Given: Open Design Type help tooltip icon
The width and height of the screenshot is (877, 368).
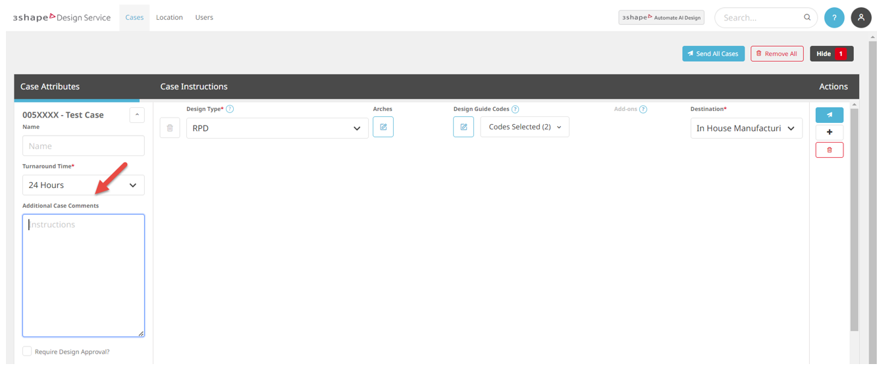Looking at the screenshot, I should [x=230, y=109].
